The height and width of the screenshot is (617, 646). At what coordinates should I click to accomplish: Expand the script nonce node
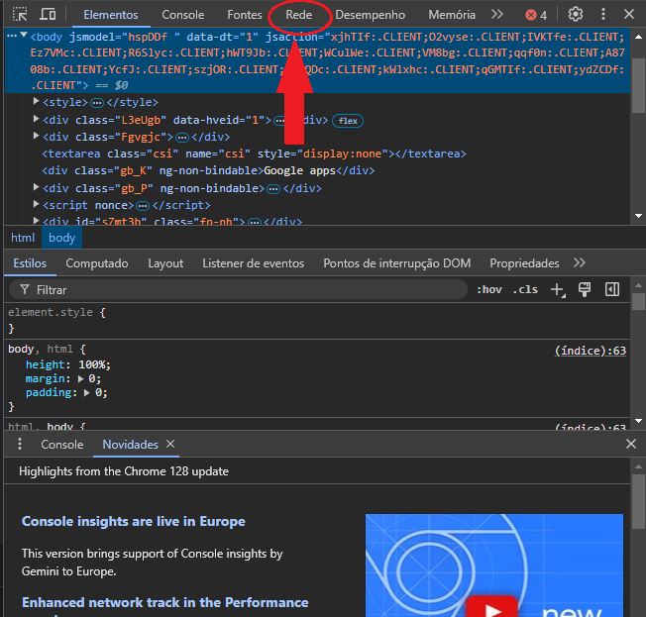click(x=36, y=204)
